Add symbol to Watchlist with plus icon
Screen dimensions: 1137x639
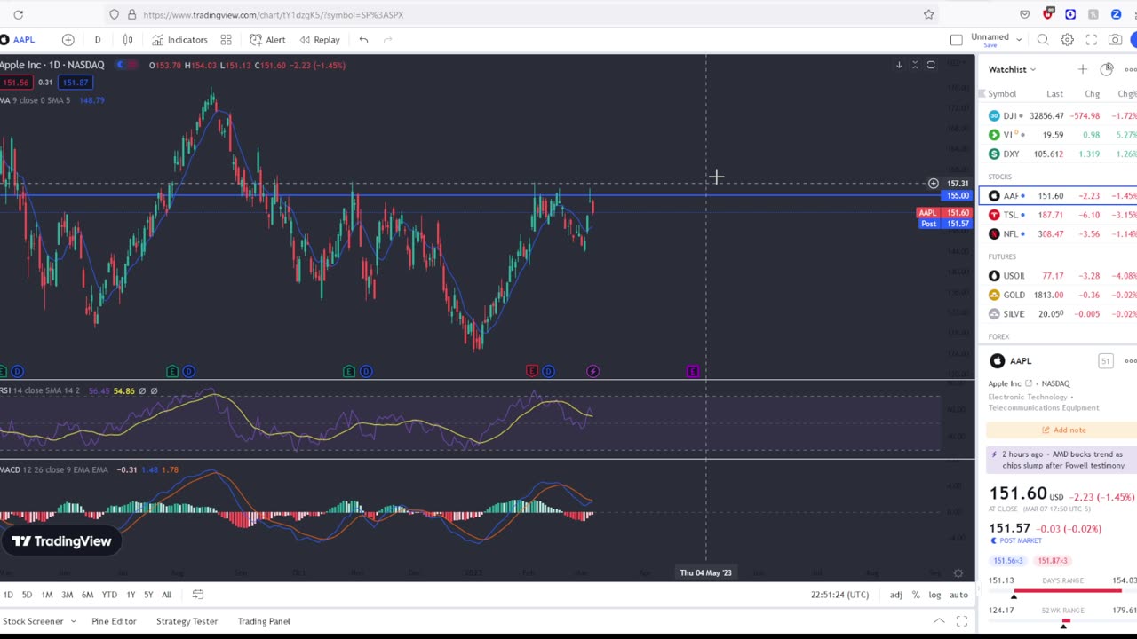[x=1082, y=69]
